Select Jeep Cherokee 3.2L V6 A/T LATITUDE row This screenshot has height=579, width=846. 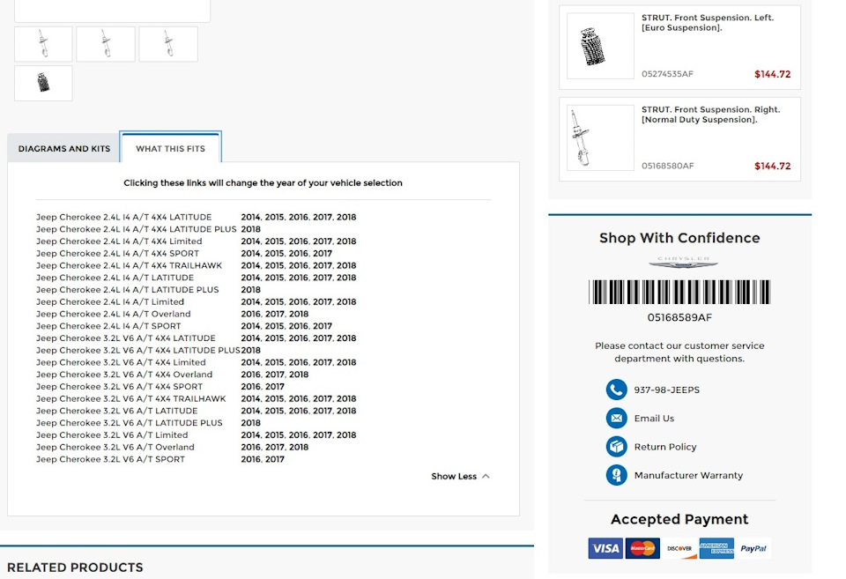point(116,411)
